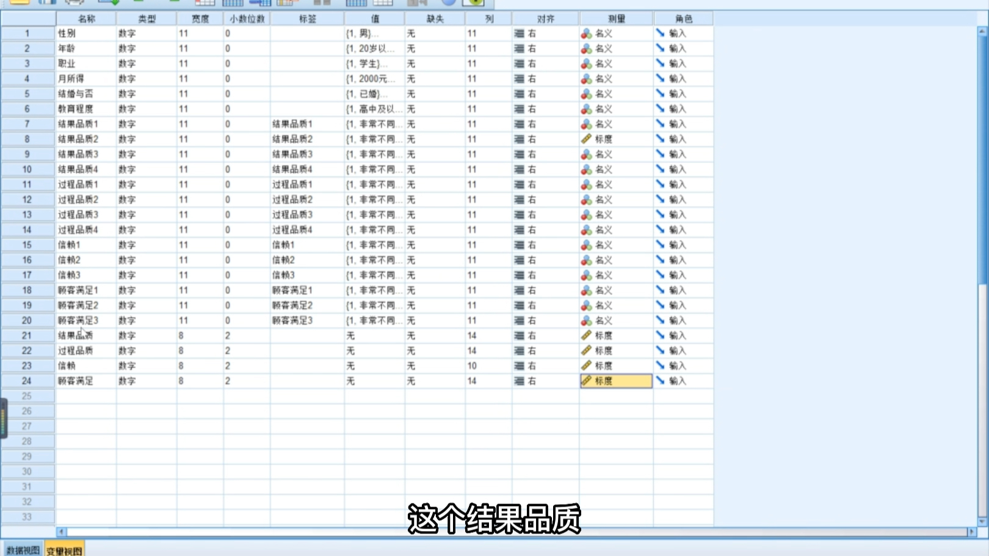Click the nominal measure icon for 结果品质4
Screen dimensions: 989x556
pyautogui.click(x=586, y=170)
